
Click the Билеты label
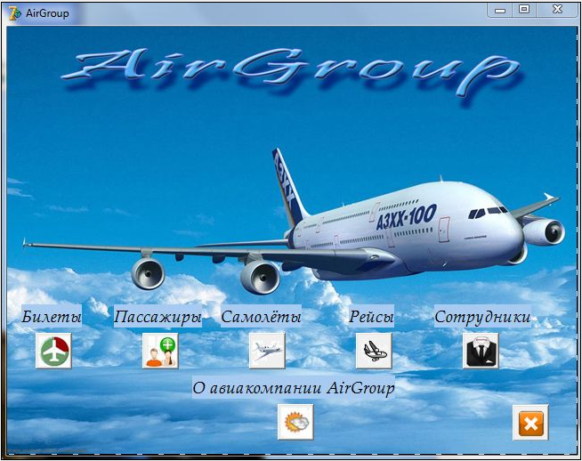click(x=52, y=317)
